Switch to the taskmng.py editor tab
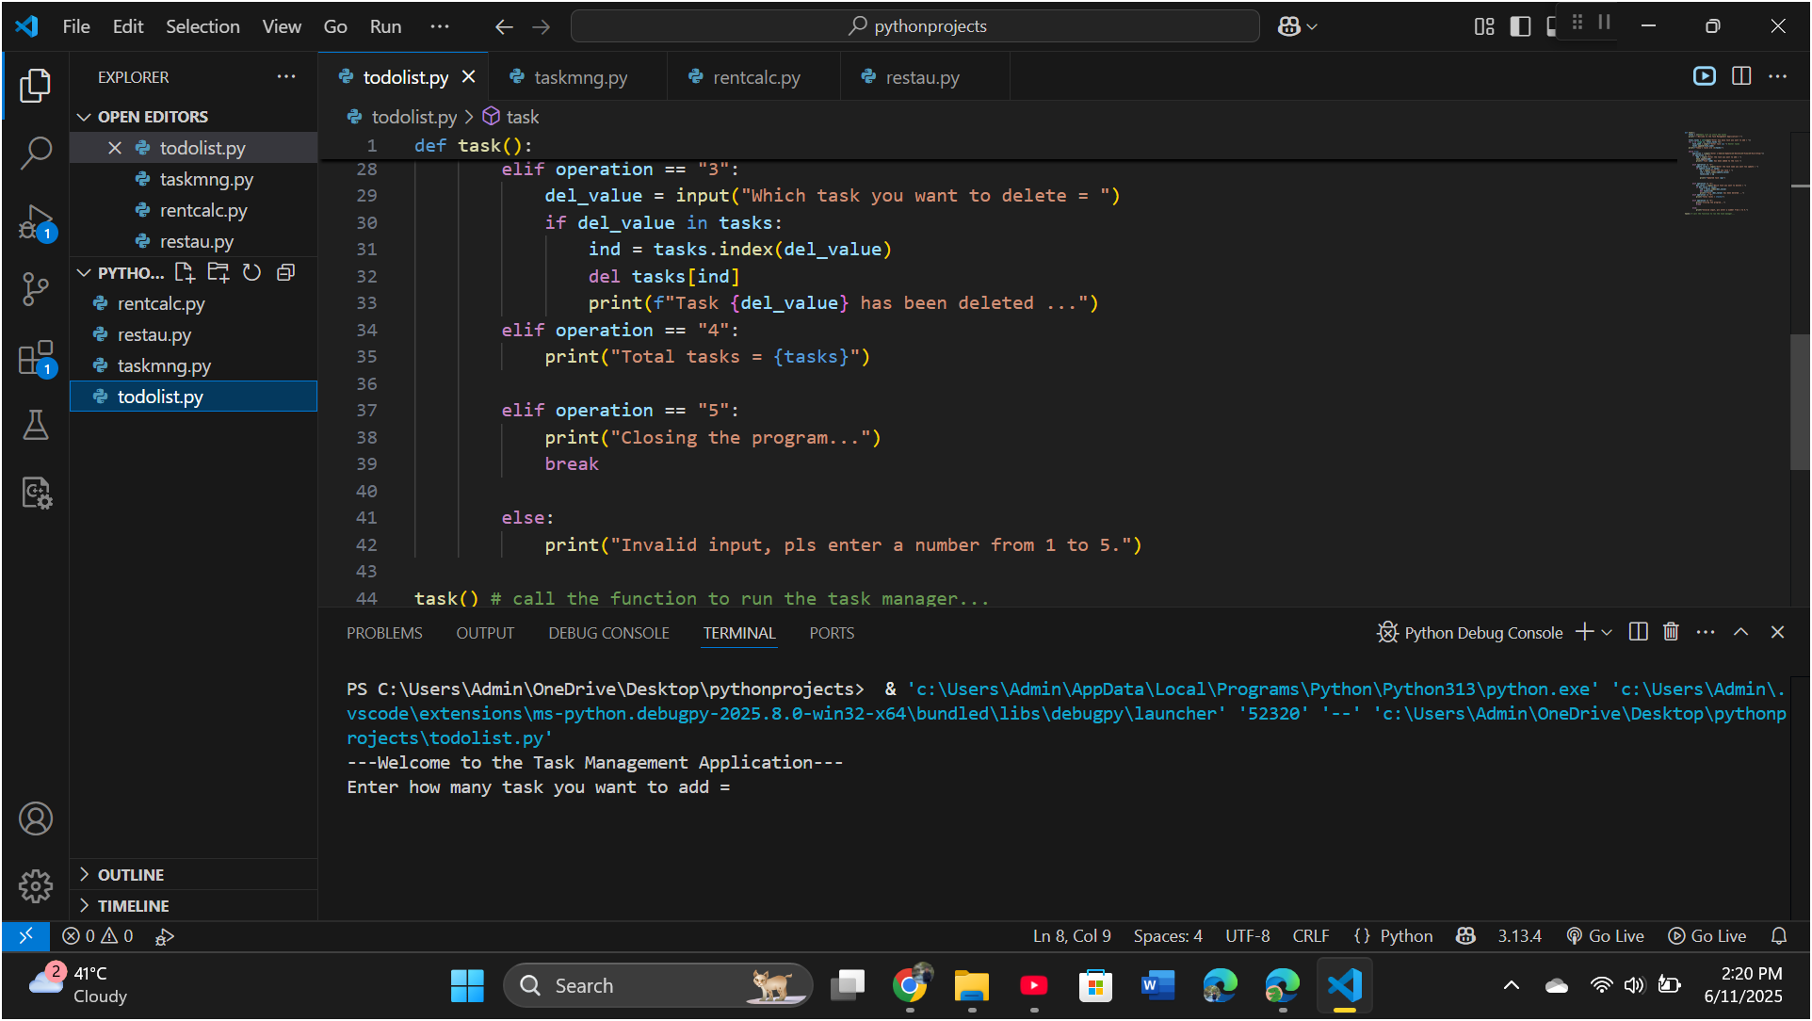Image resolution: width=1812 pixels, height=1021 pixels. tap(580, 77)
